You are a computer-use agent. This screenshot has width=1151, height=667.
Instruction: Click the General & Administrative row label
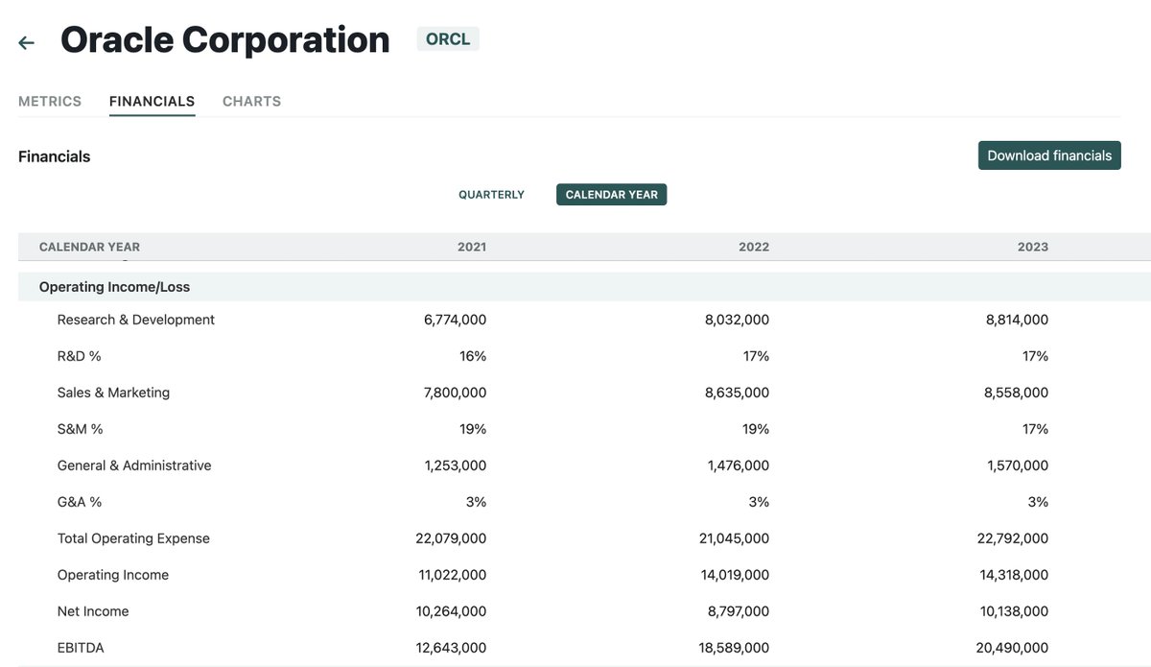(x=134, y=465)
